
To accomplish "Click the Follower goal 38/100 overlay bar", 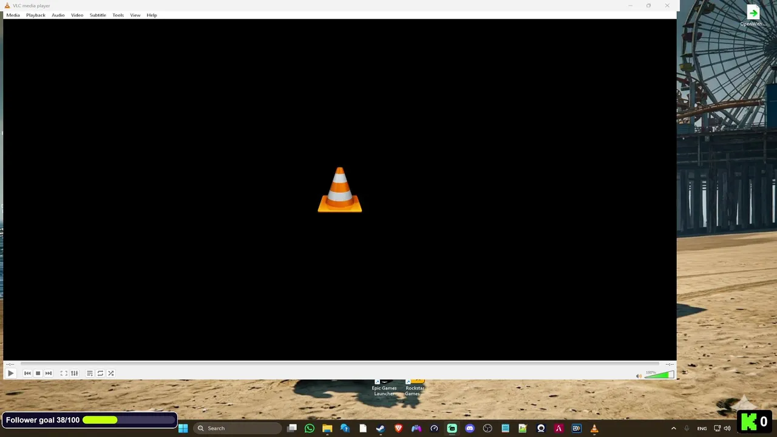I will 89,420.
